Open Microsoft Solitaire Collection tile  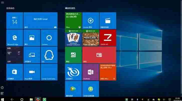(x=73, y=38)
